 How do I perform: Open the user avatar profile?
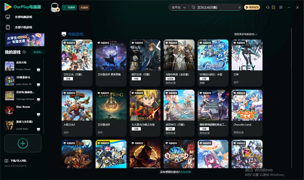[x=55, y=7]
